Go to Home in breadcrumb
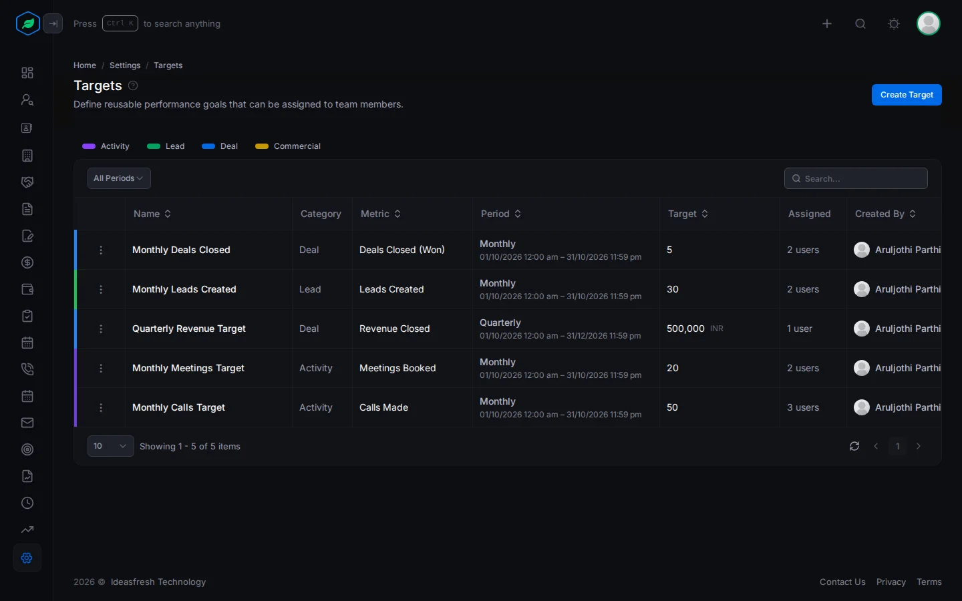The image size is (962, 601). pos(85,65)
